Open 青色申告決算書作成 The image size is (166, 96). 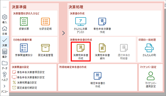pos(102,26)
